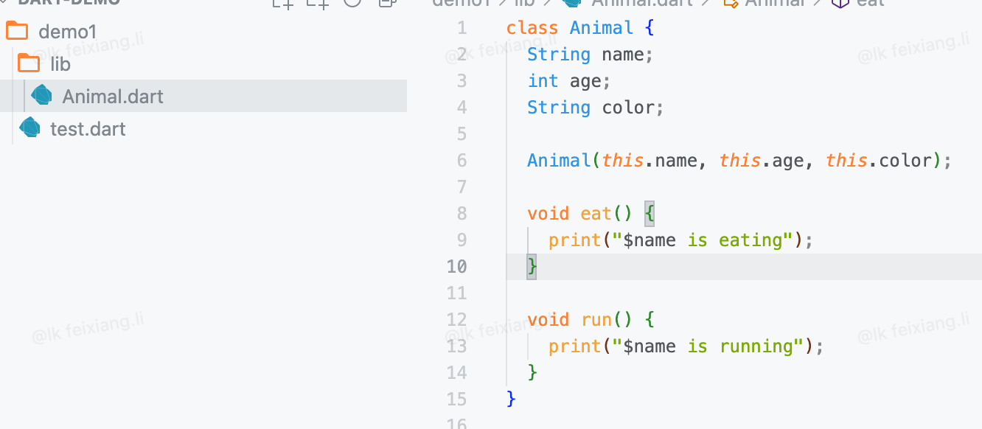982x429 pixels.
Task: Collapse all folders with the explorer header icon
Action: 388,2
